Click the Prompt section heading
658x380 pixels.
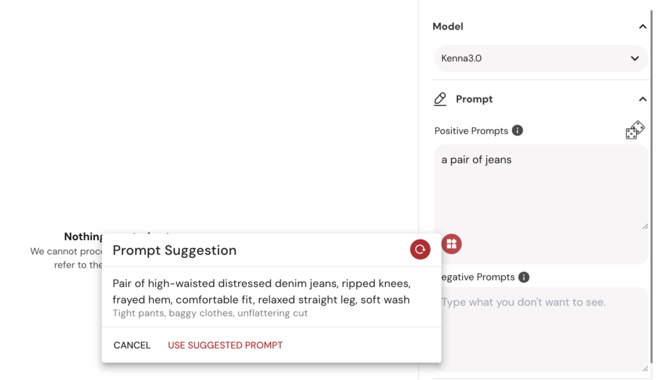click(474, 99)
